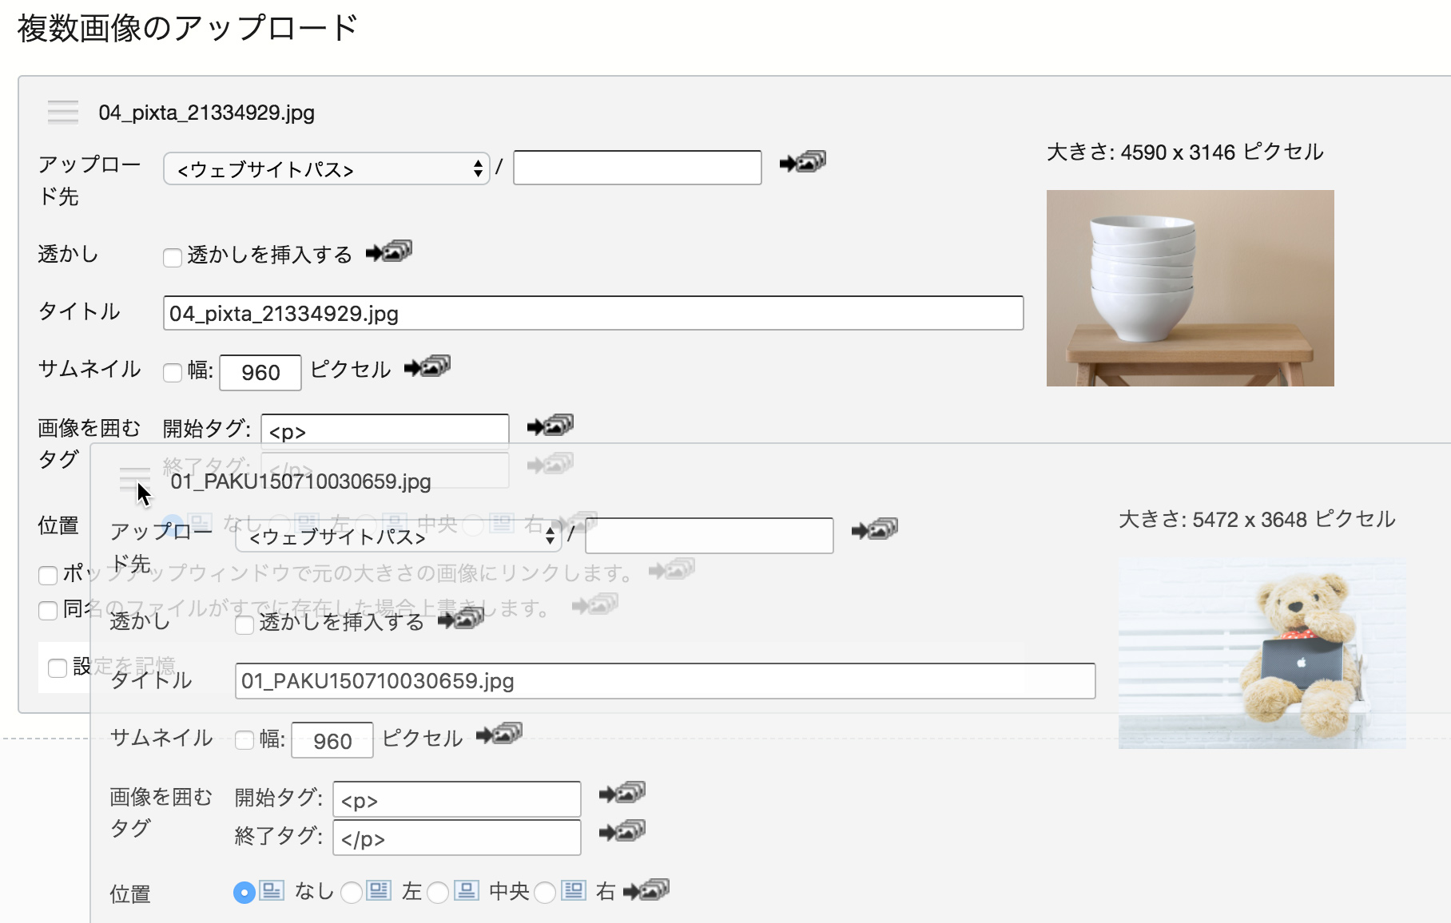
Task: Click the 複数画像のアップロード heading
Action: click(188, 29)
